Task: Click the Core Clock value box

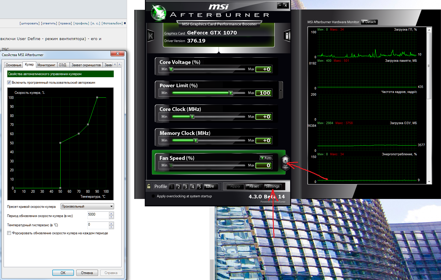Action: [x=264, y=117]
